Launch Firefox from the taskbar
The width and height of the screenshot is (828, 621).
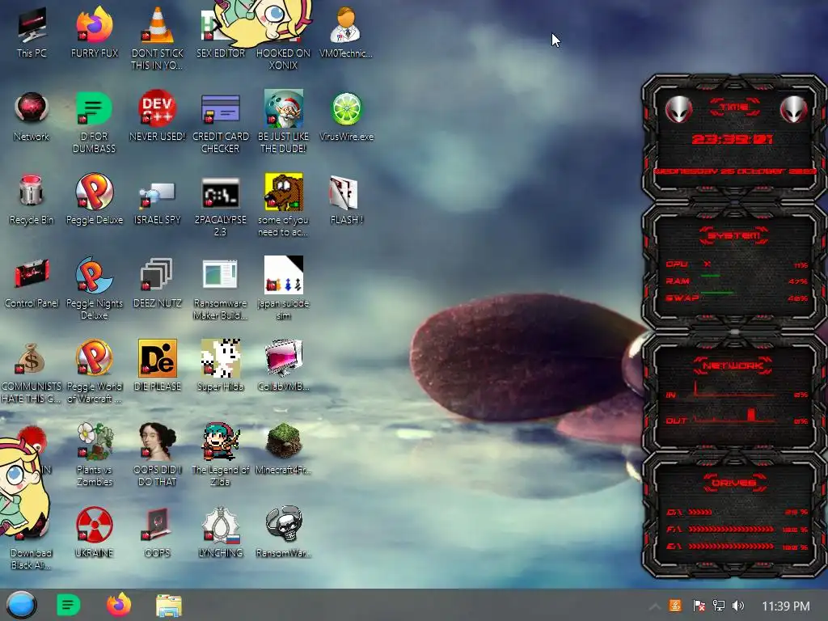click(x=119, y=605)
